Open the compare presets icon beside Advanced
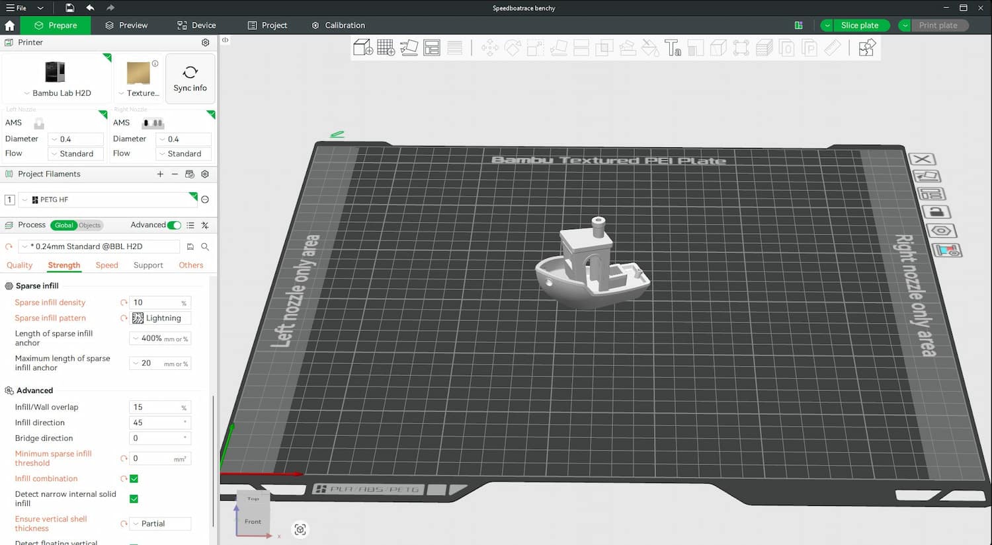The width and height of the screenshot is (992, 545). (205, 225)
